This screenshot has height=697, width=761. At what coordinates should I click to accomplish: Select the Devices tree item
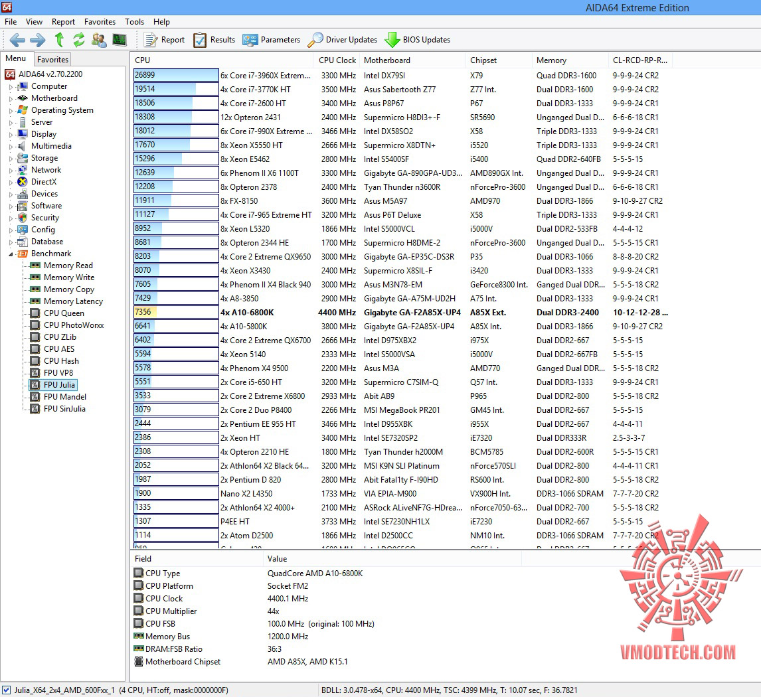pos(44,194)
